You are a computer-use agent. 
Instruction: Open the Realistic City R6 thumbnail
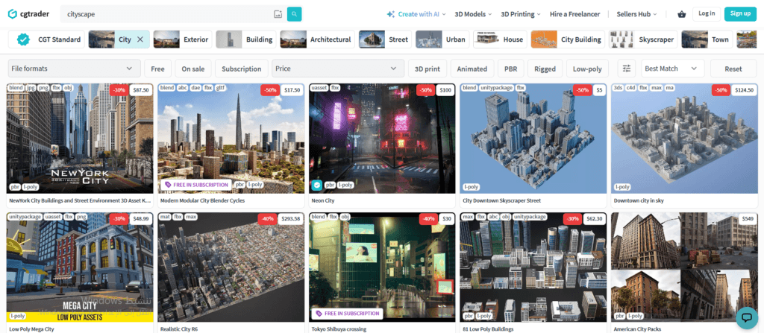click(231, 267)
